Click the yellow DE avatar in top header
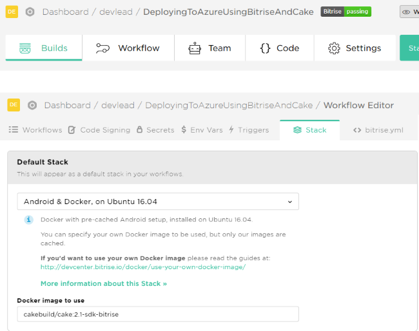 (12, 12)
